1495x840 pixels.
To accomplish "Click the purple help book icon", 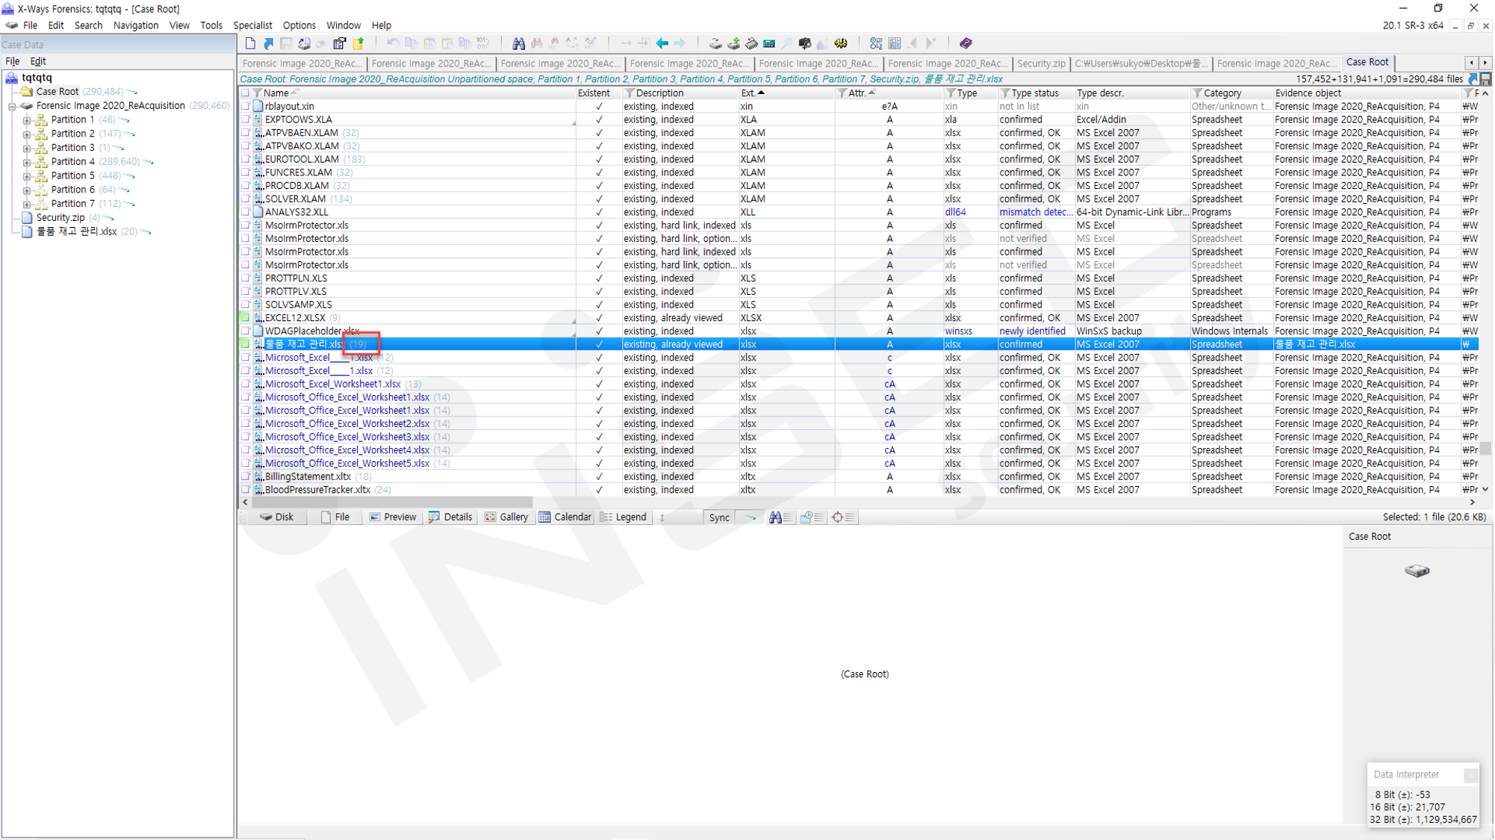I will 966,43.
